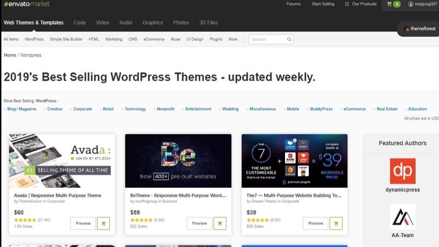Open muffingroup author link
The image size is (439, 247).
[146, 201]
